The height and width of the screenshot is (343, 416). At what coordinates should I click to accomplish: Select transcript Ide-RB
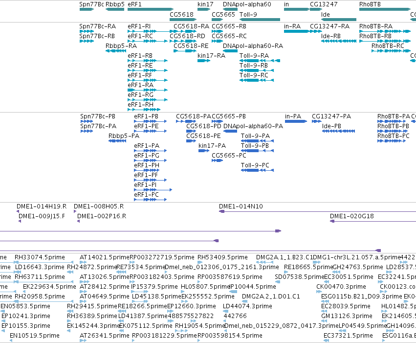point(331,36)
